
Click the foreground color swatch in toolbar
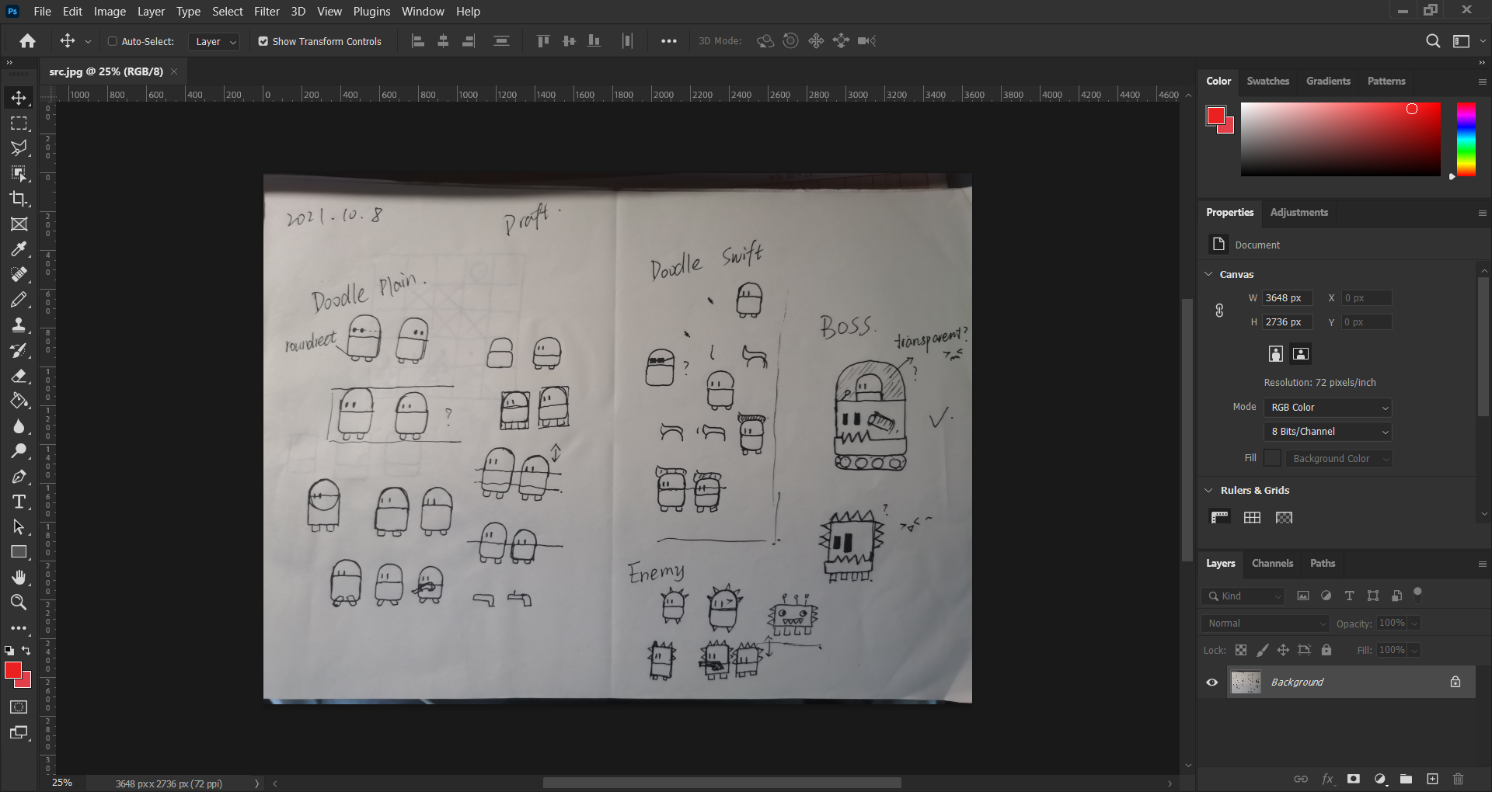coord(12,671)
